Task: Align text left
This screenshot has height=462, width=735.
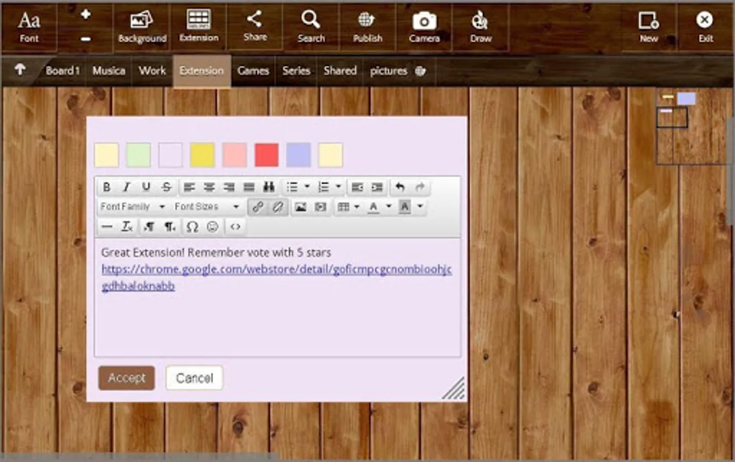Action: (x=189, y=187)
